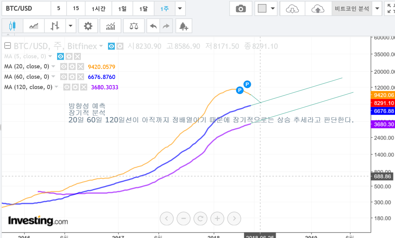
Task: Open the MA (5, close, 0) dropdown arrow
Action: 50,57
